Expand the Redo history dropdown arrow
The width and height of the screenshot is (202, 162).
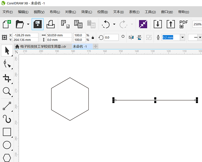[x=132, y=24]
